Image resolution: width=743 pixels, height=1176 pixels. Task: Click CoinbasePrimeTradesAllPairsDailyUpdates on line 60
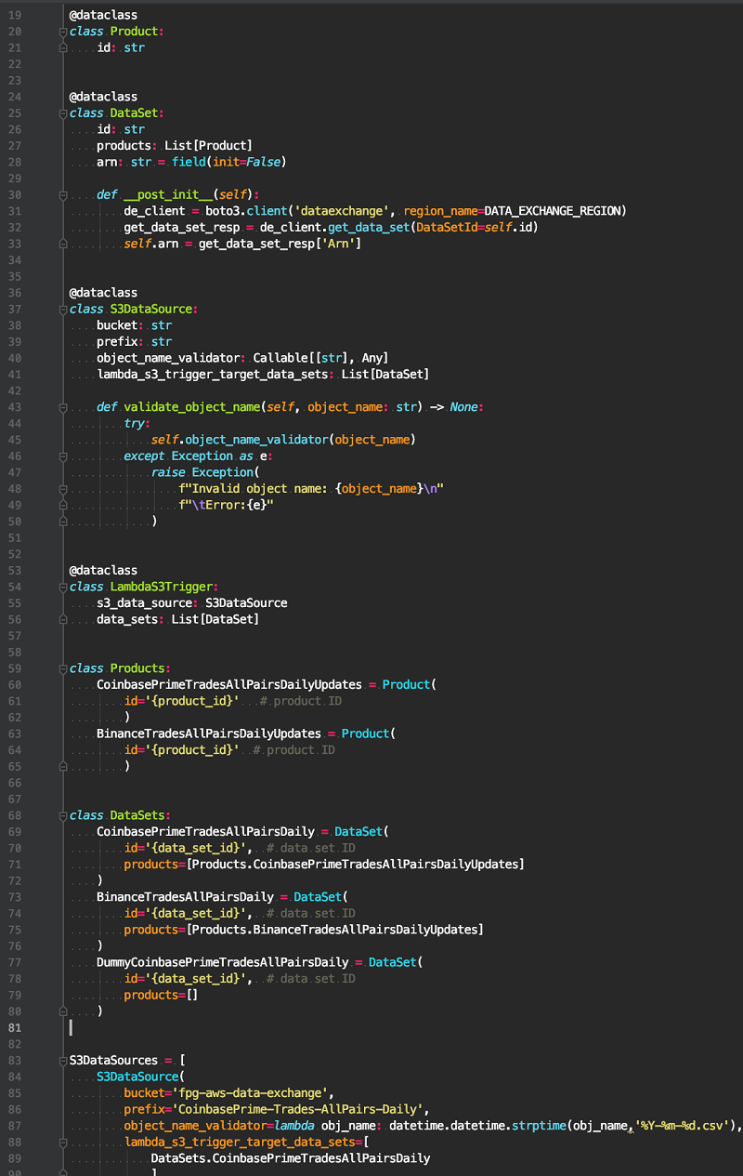click(x=229, y=685)
